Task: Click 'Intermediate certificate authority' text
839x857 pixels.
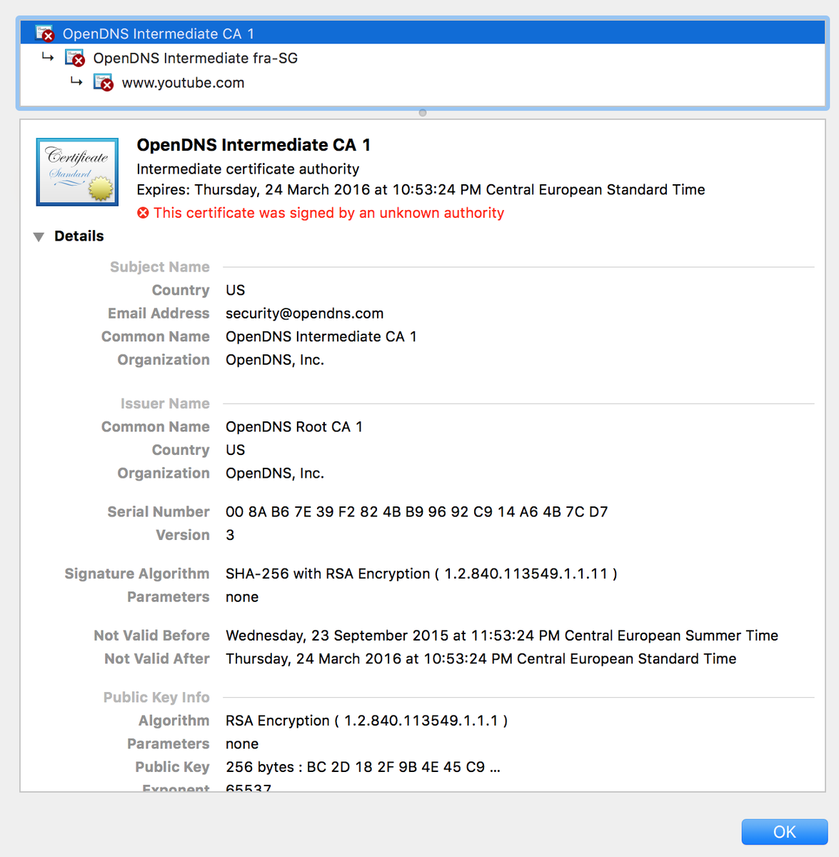Action: (248, 169)
